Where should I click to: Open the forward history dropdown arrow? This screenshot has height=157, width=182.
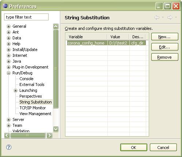coord(176,17)
